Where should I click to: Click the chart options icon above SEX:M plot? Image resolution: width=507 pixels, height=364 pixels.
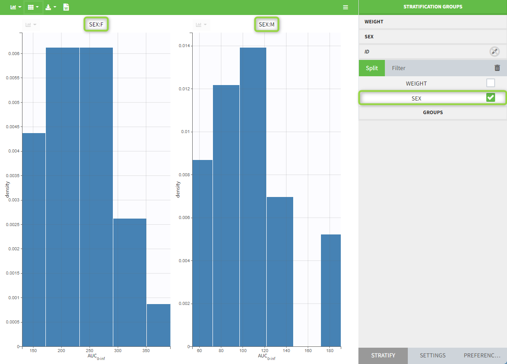coord(201,25)
